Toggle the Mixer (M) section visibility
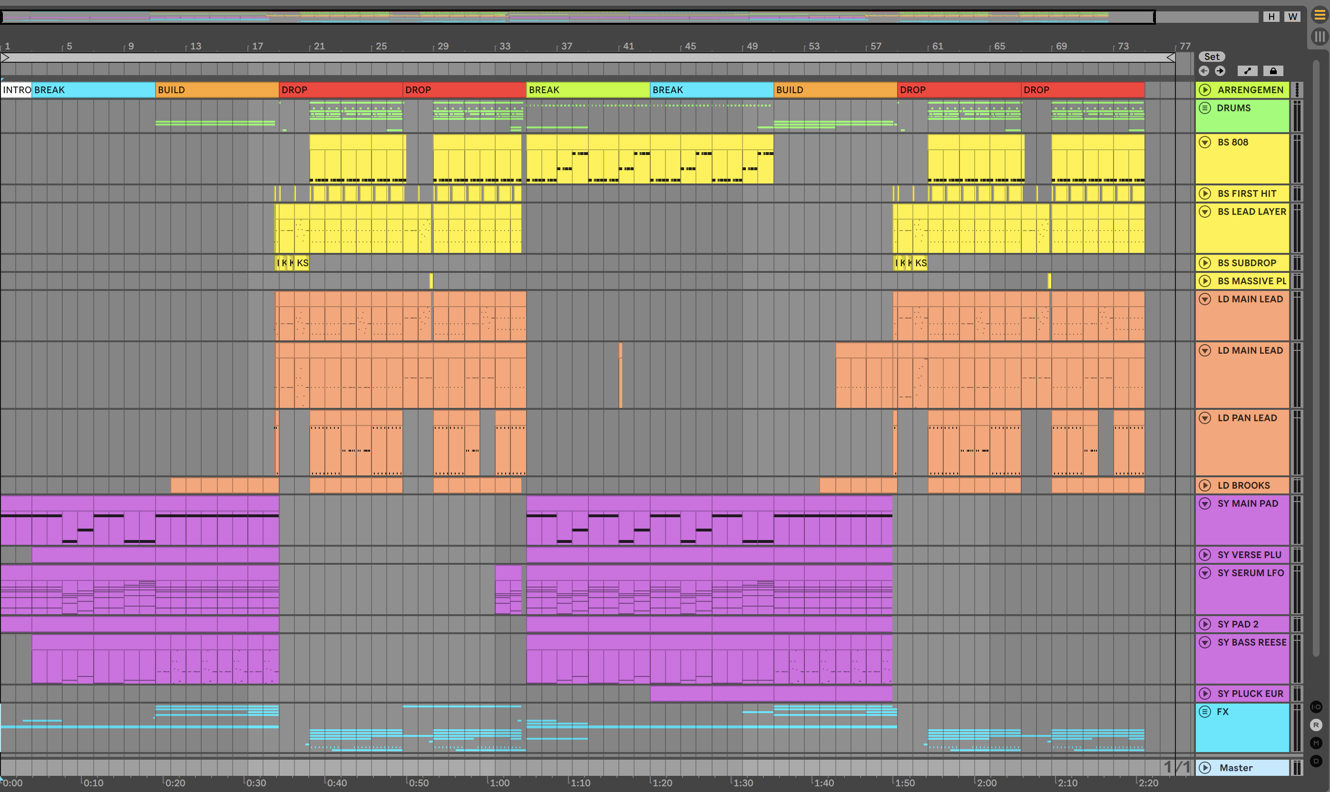The height and width of the screenshot is (792, 1330). (1316, 743)
